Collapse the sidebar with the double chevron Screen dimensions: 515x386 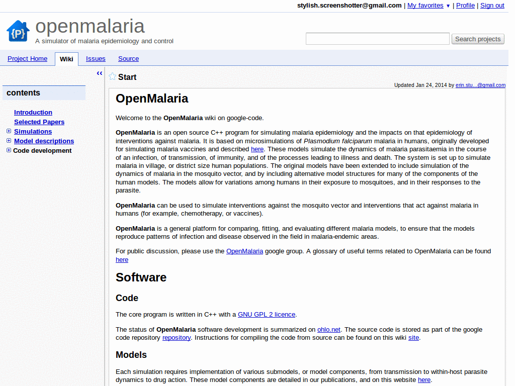(x=100, y=73)
